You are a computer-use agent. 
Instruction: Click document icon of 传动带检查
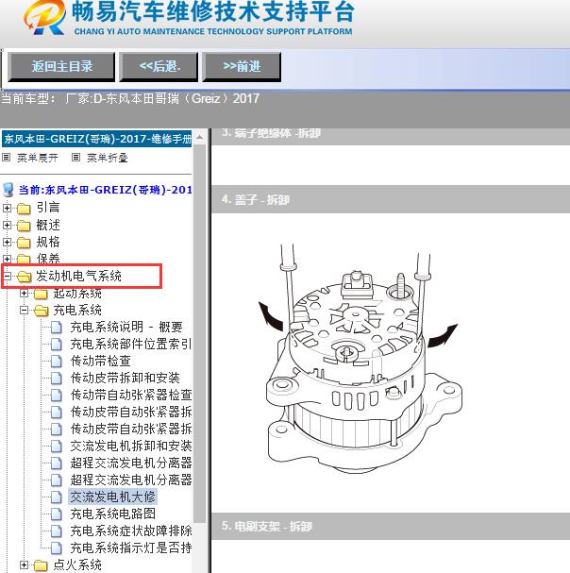coord(57,361)
